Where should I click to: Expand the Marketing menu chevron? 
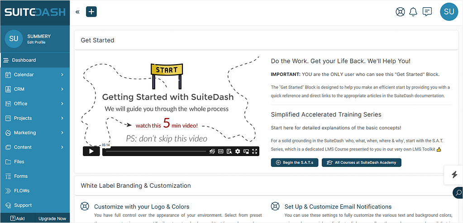pos(62,133)
